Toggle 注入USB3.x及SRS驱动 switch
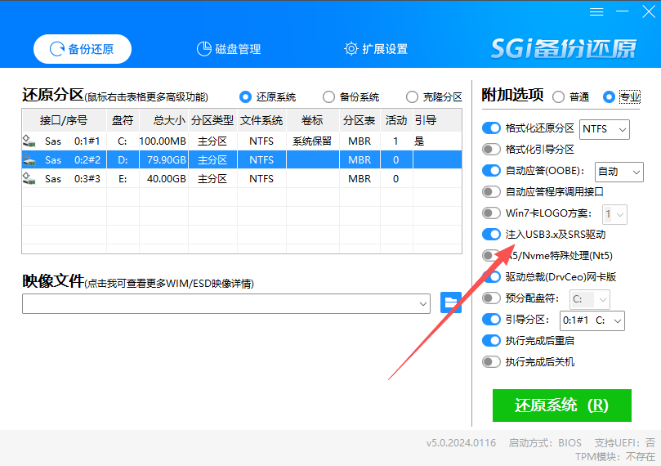The width and height of the screenshot is (661, 466). 491,235
